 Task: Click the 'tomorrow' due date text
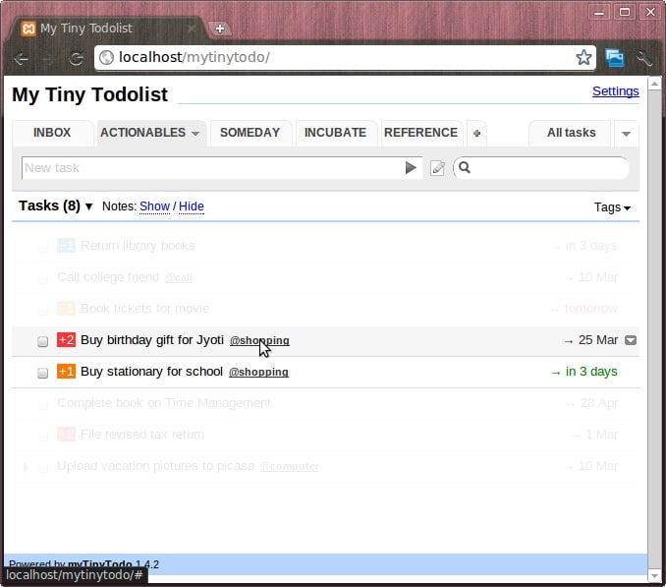click(590, 309)
